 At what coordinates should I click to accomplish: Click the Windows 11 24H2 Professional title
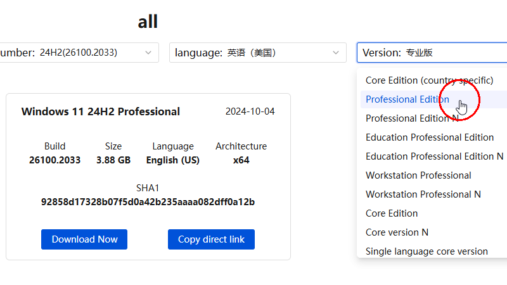point(101,112)
